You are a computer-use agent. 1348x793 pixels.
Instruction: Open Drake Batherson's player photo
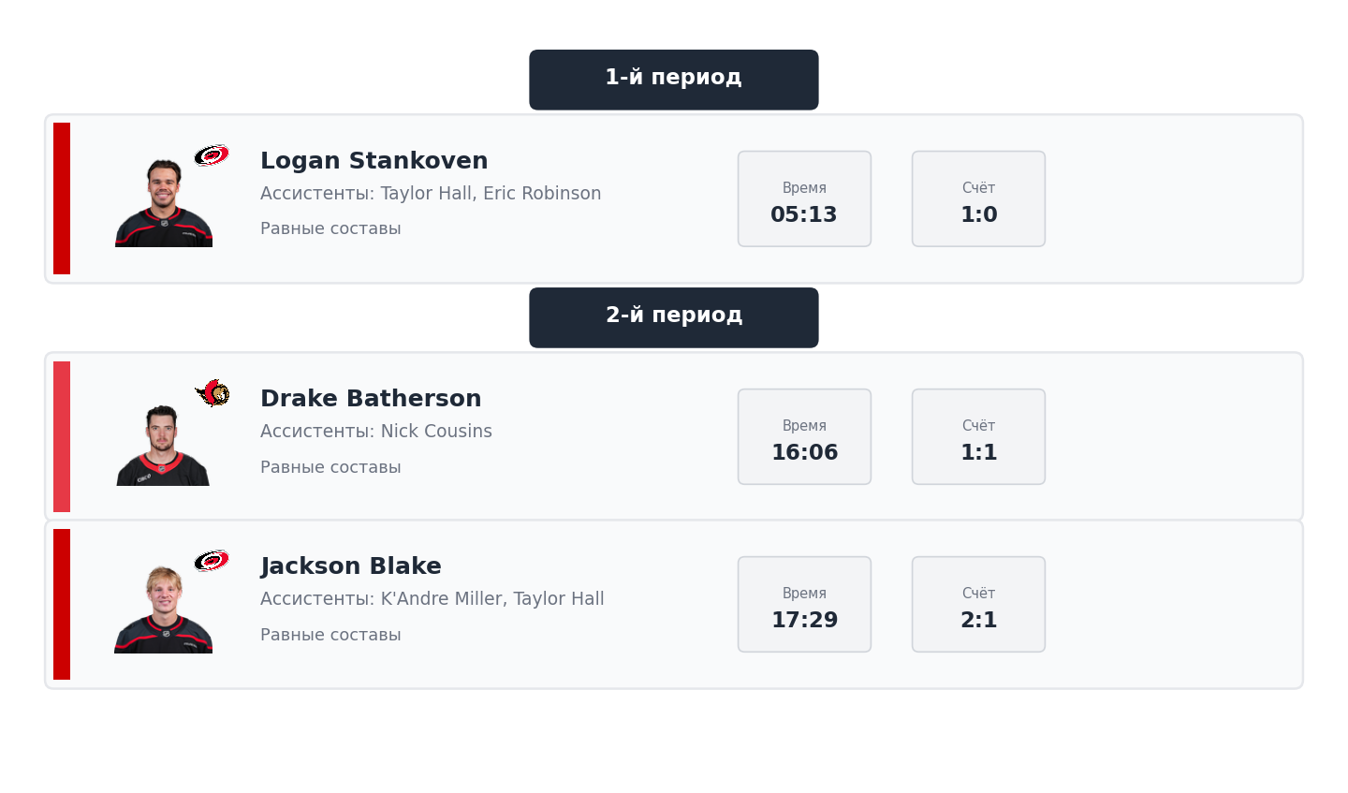click(x=164, y=445)
